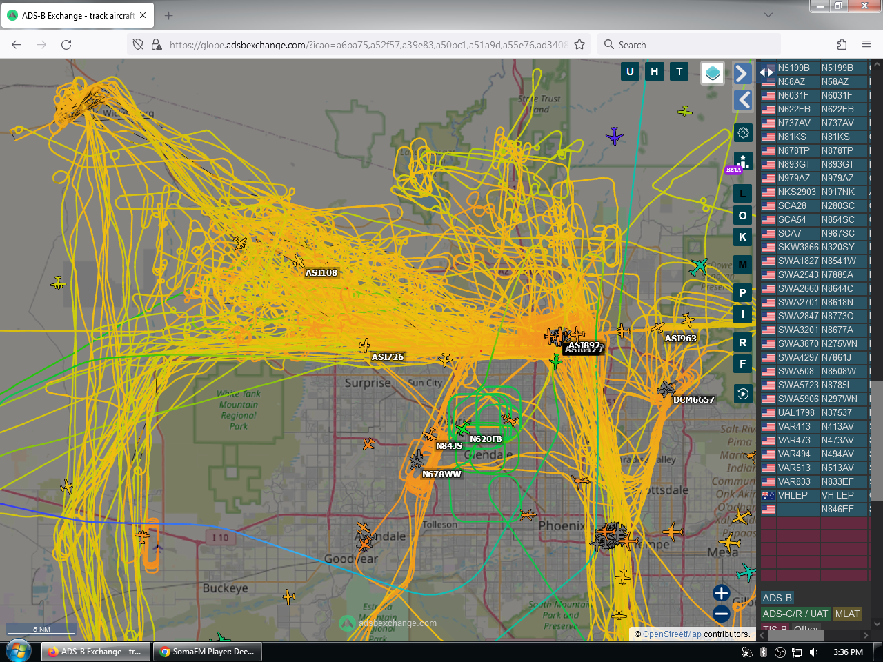The width and height of the screenshot is (883, 662).
Task: Select the N84JS aircraft label
Action: tap(449, 446)
